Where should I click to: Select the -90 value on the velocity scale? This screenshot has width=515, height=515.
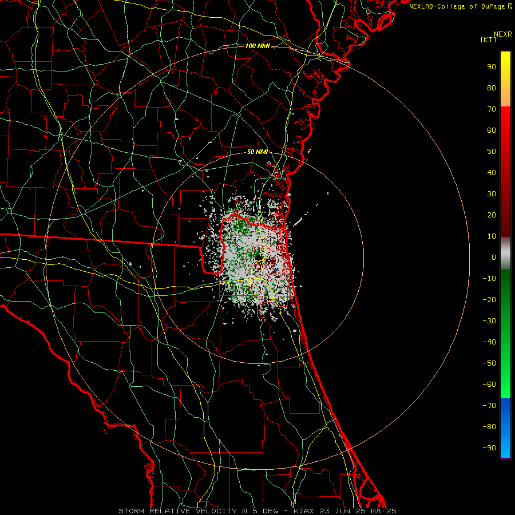coord(489,448)
